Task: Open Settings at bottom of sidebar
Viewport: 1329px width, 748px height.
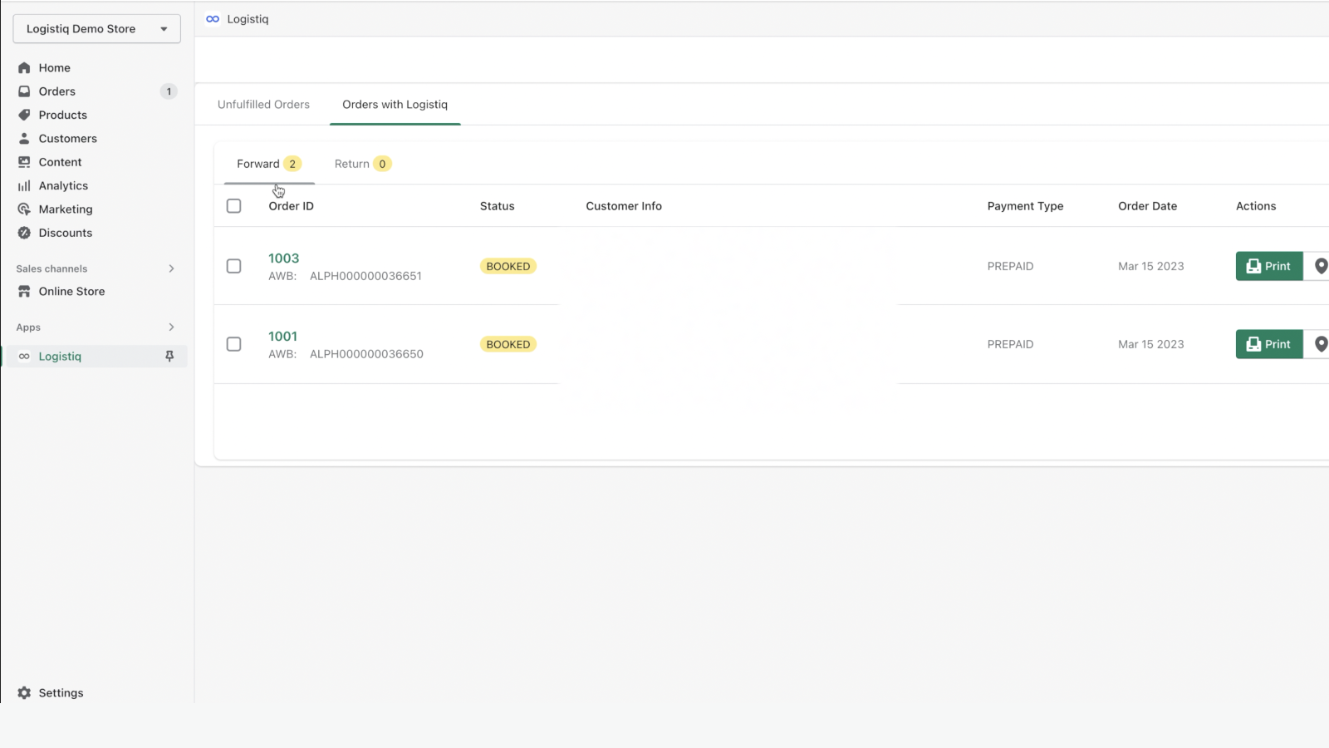Action: click(61, 693)
